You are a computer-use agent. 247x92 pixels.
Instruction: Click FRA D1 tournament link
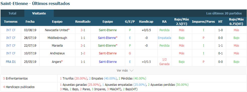tap(11, 62)
